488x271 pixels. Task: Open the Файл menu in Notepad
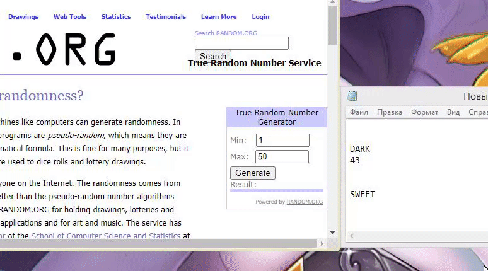(x=359, y=112)
